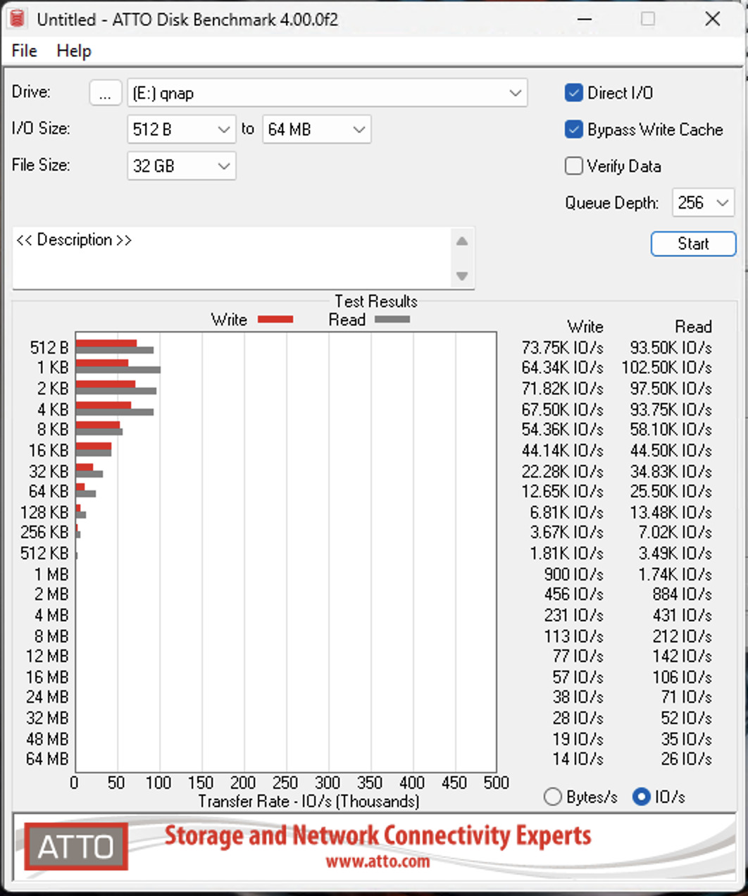Open the Queue Depth 256 dropdown
The width and height of the screenshot is (748, 896).
703,203
